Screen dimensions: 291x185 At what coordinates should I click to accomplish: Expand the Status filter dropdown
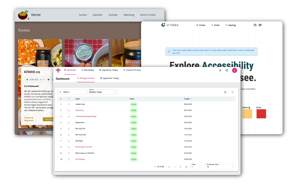coord(103,92)
